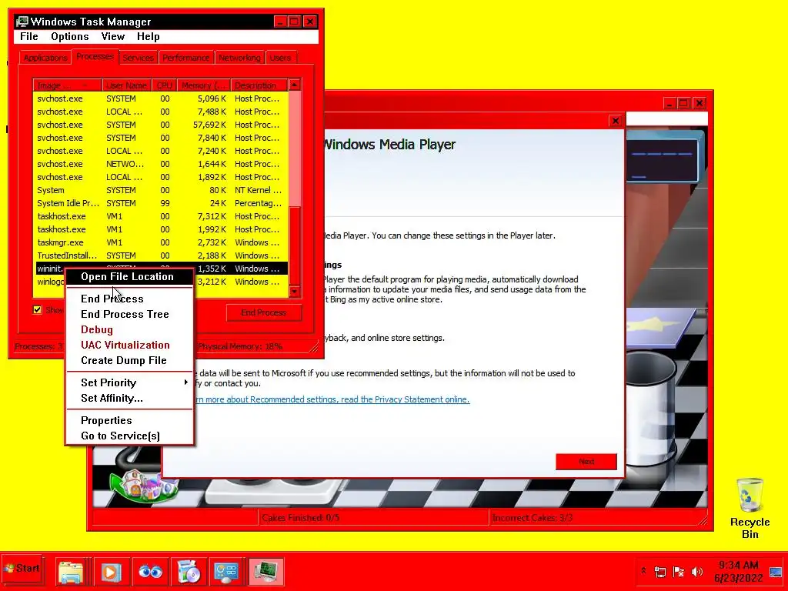Click the Task Manager taskbar button

(x=265, y=572)
